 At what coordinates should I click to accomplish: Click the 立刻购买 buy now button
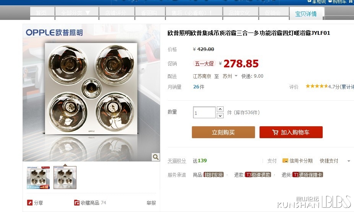223,132
